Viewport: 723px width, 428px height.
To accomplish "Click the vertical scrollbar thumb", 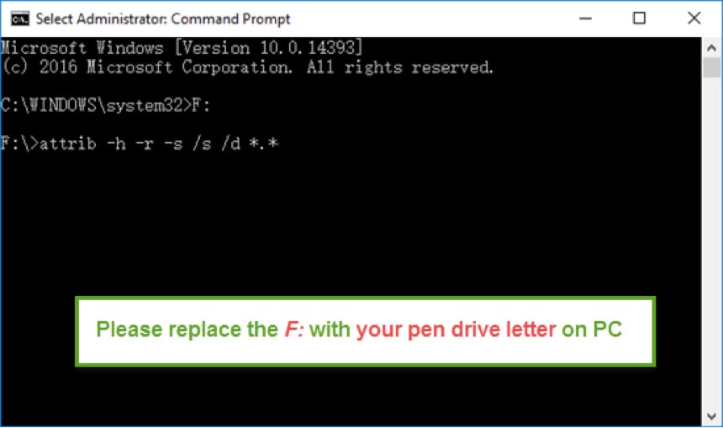I will [x=711, y=67].
